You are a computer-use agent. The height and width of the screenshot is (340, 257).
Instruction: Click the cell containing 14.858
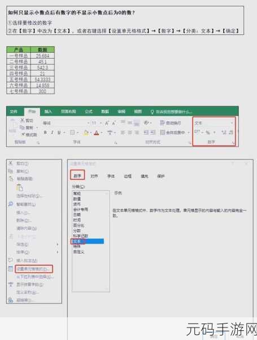pyautogui.click(x=42, y=85)
